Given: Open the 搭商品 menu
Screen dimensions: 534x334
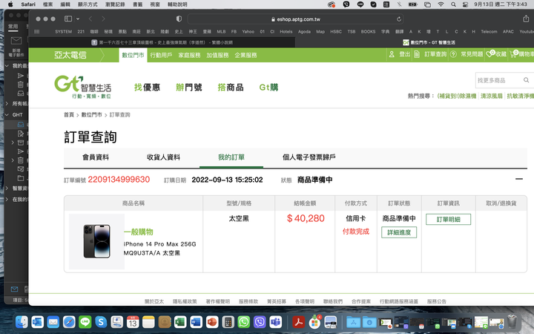Looking at the screenshot, I should pyautogui.click(x=231, y=88).
